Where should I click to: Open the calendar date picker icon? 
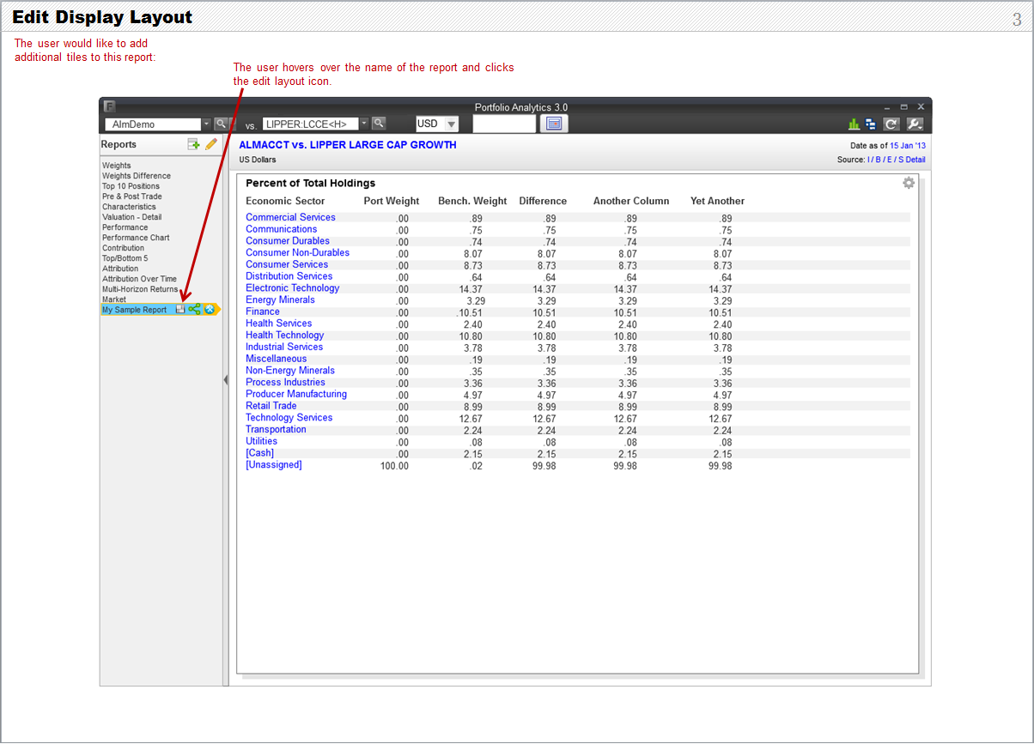[554, 124]
